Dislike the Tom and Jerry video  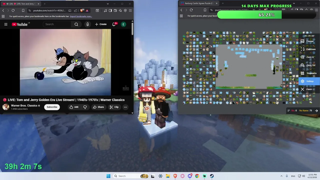(x=85, y=107)
